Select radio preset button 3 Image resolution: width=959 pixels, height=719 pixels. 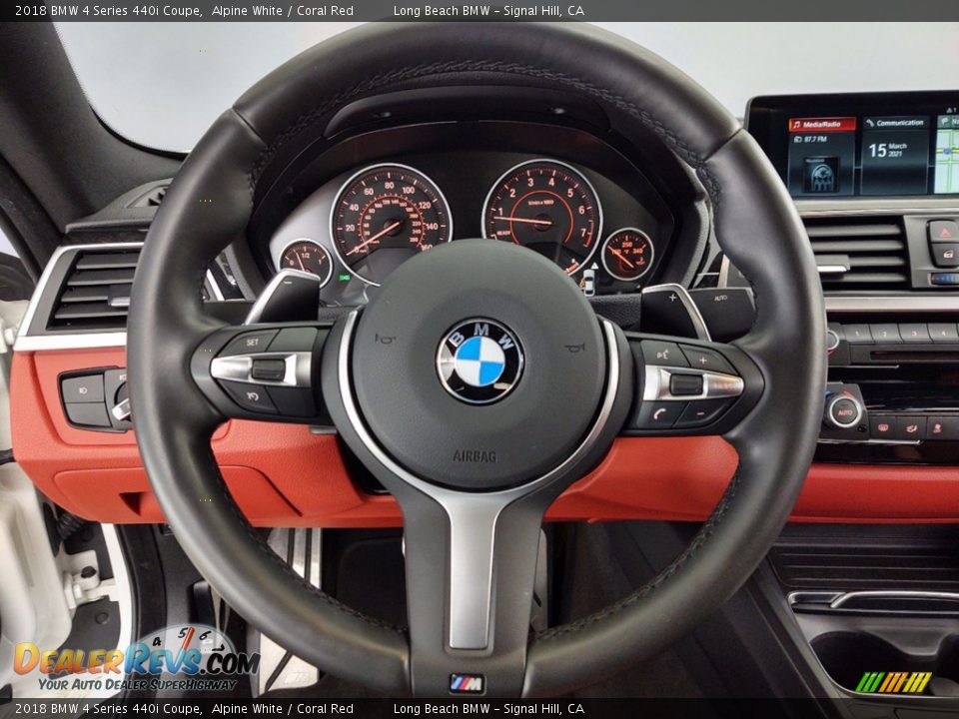[x=914, y=332]
